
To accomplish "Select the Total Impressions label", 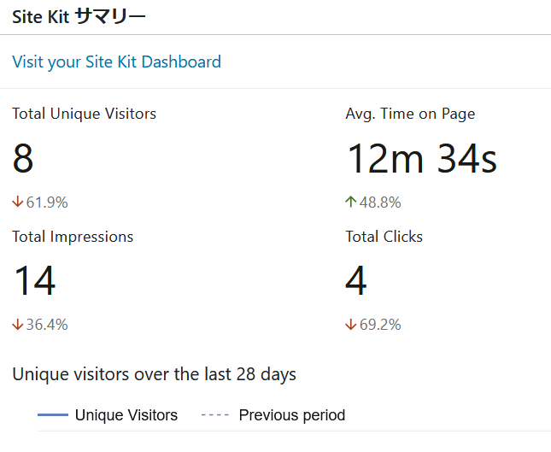I will [73, 237].
